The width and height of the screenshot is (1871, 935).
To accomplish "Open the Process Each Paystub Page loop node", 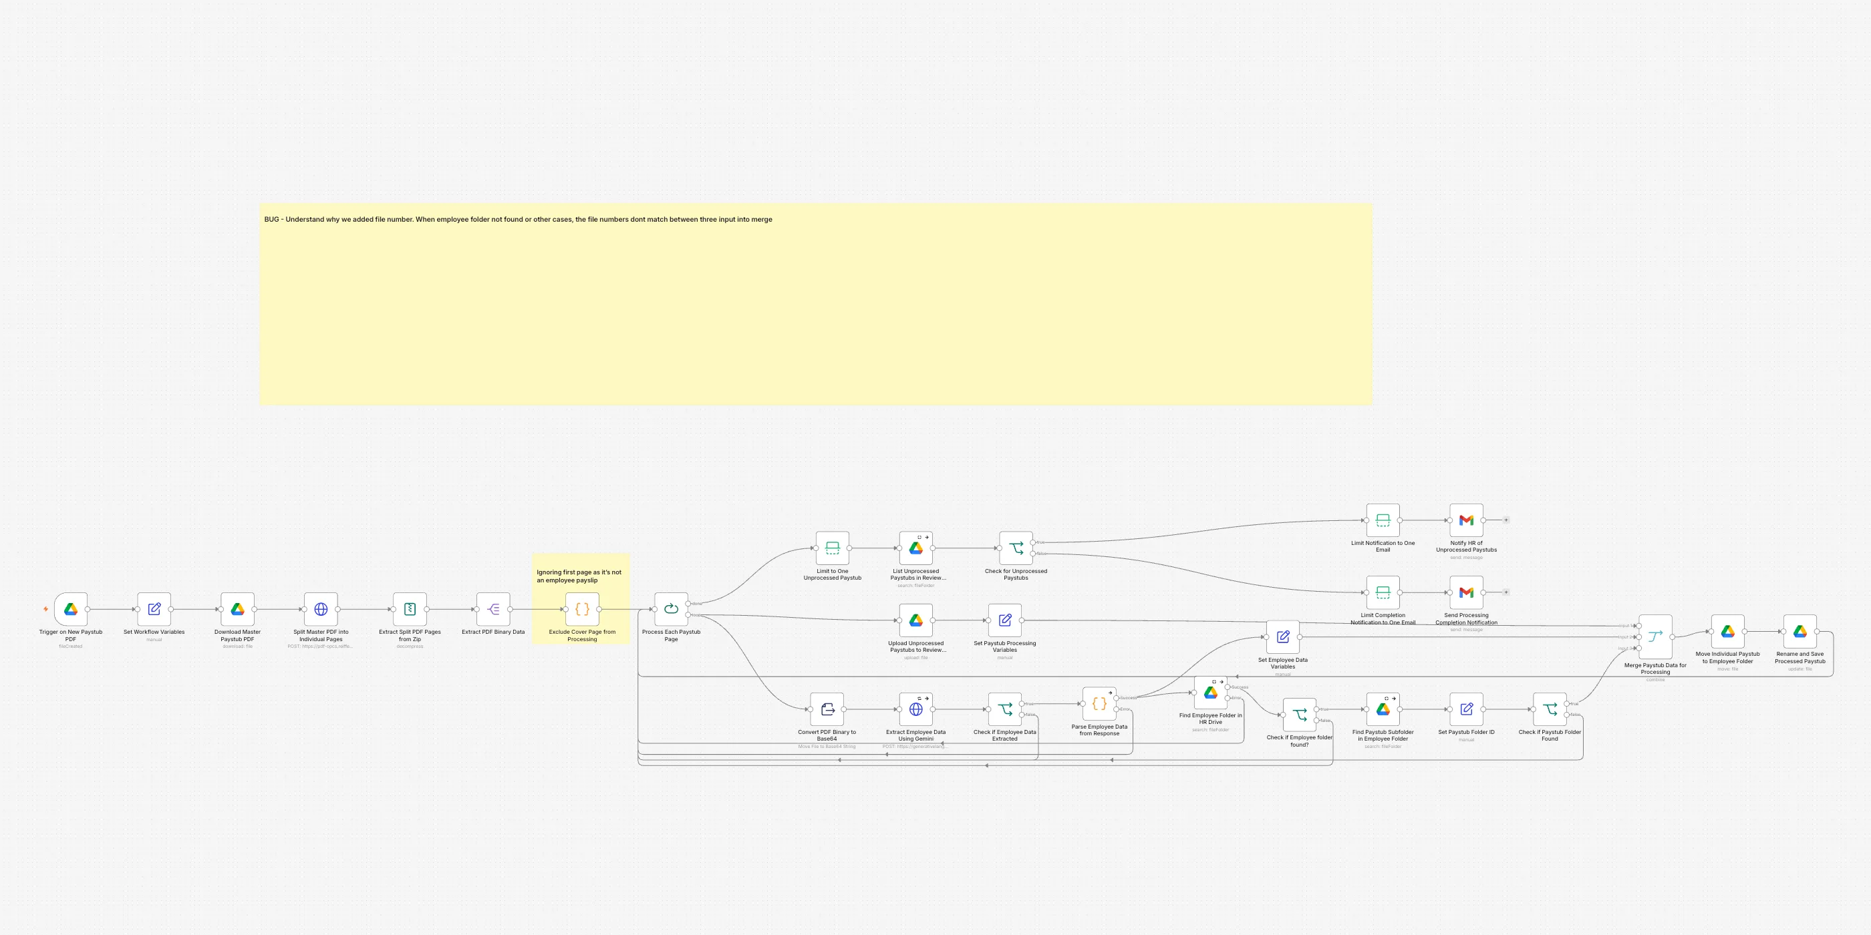I will click(671, 609).
